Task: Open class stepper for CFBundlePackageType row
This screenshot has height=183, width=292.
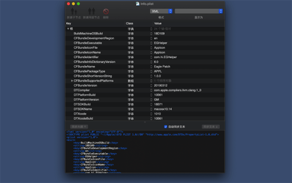Action: (x=151, y=71)
